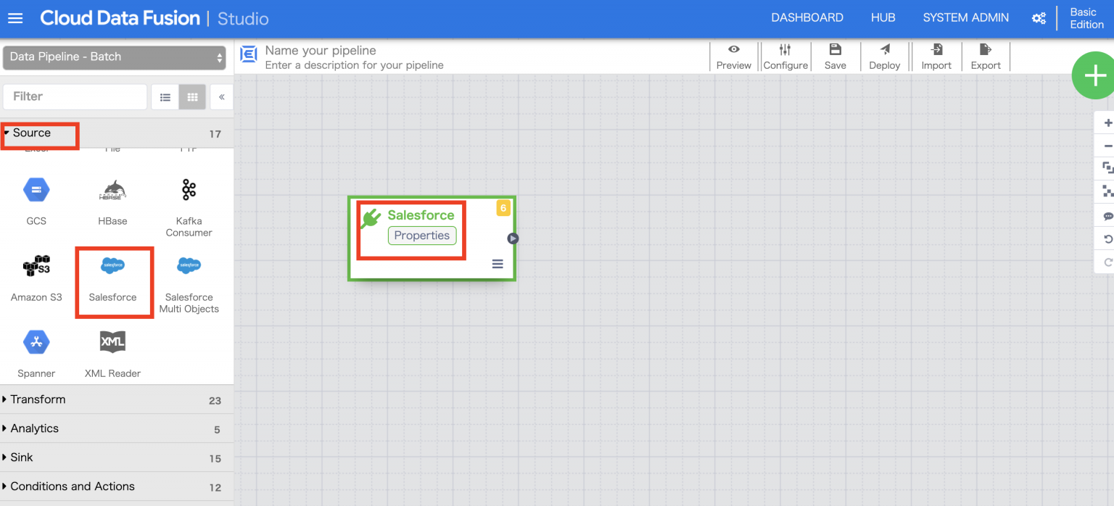This screenshot has height=506, width=1114.
Task: Deploy the current pipeline
Action: pyautogui.click(x=885, y=57)
